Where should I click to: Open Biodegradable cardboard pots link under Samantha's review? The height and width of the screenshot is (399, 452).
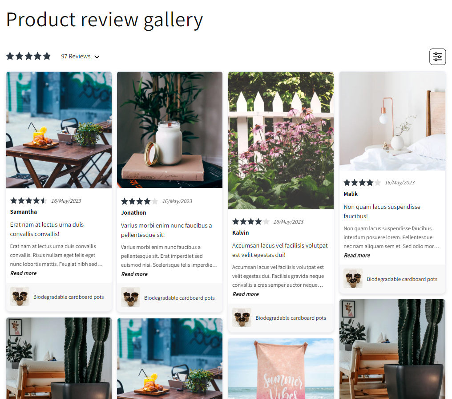(x=69, y=297)
